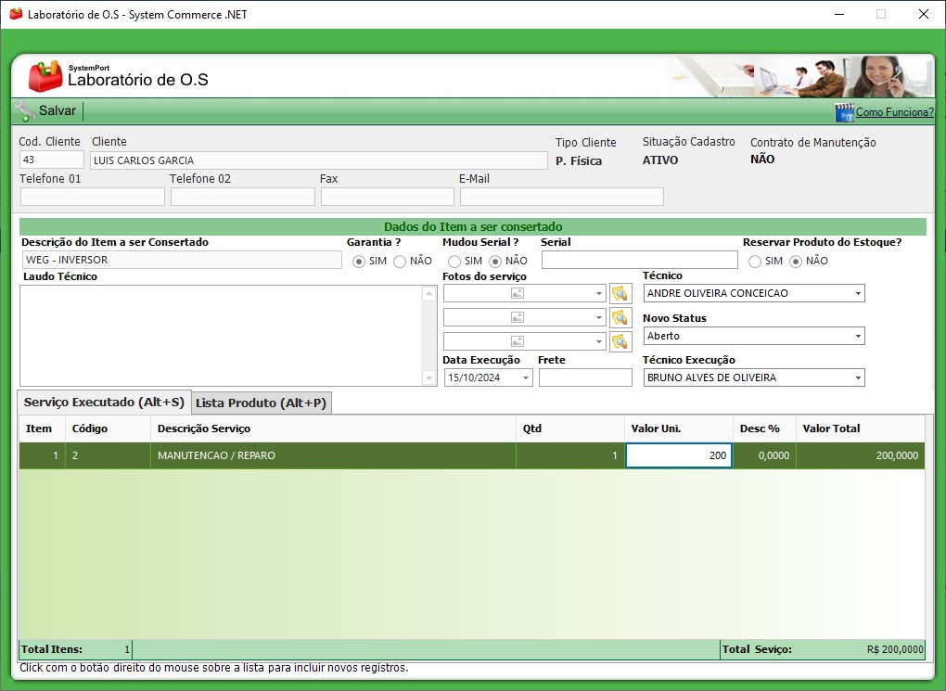Image resolution: width=946 pixels, height=691 pixels.
Task: Click the third photo browse icon
Action: (620, 341)
